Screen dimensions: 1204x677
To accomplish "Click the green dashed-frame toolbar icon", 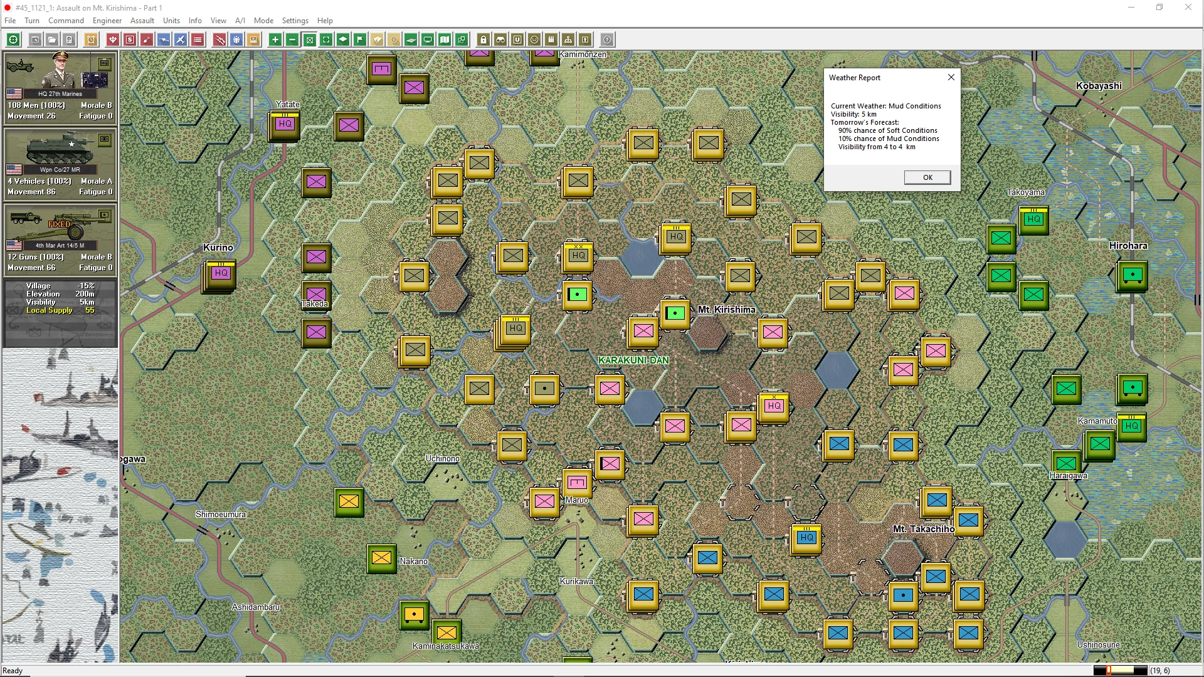I will pyautogui.click(x=326, y=40).
